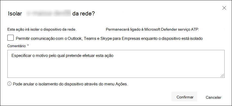The width and height of the screenshot is (232, 106).
Task: Click the 'Pode anular o isolamento' note
Action: (70, 84)
